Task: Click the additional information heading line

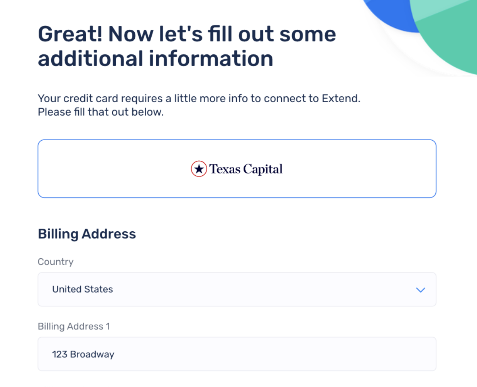Action: (x=156, y=58)
